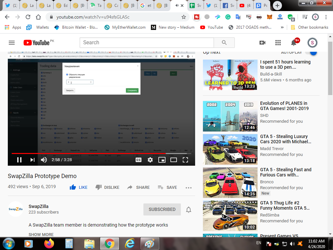This screenshot has width=333, height=250.
Task: Open YouTube account avatar menu
Action: pyautogui.click(x=313, y=43)
